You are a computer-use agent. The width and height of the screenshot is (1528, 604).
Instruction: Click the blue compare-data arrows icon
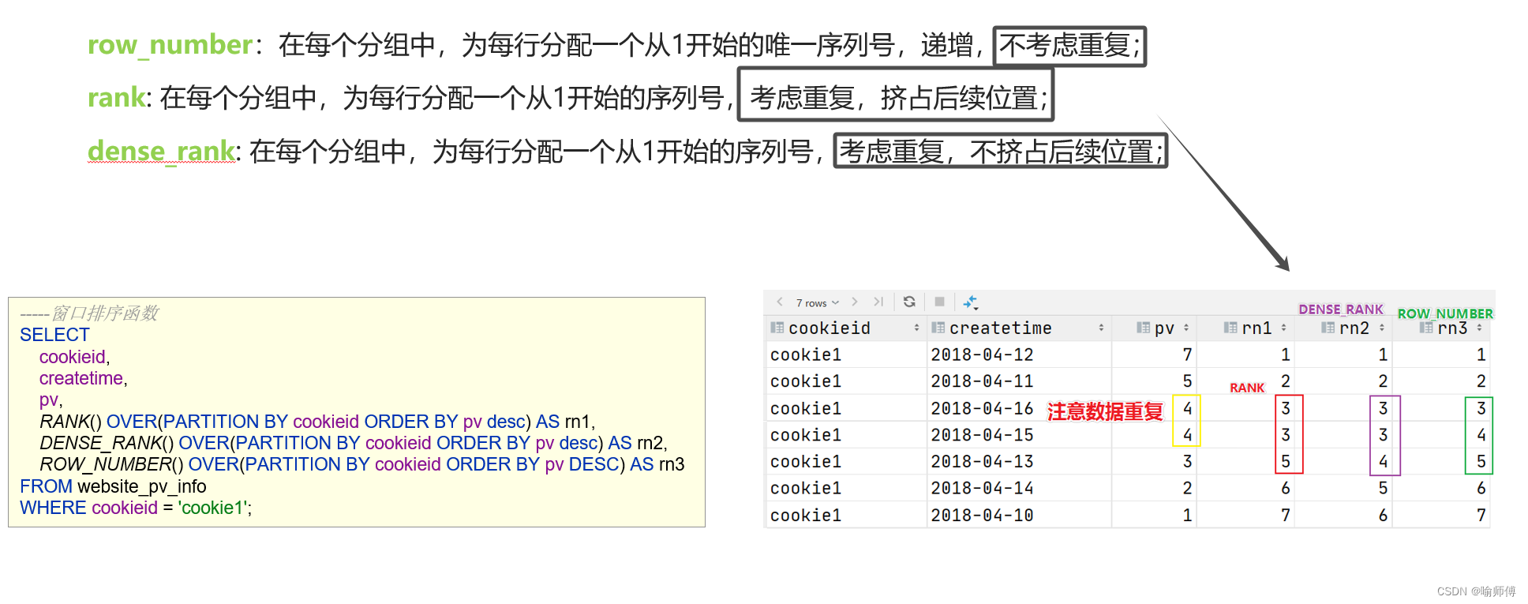coord(971,302)
